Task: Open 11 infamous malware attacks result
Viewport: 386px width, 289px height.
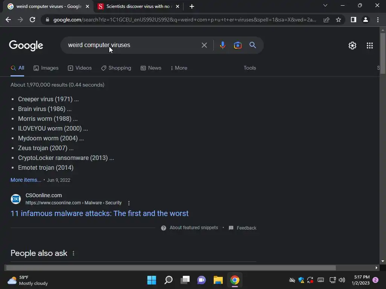Action: tap(100, 213)
